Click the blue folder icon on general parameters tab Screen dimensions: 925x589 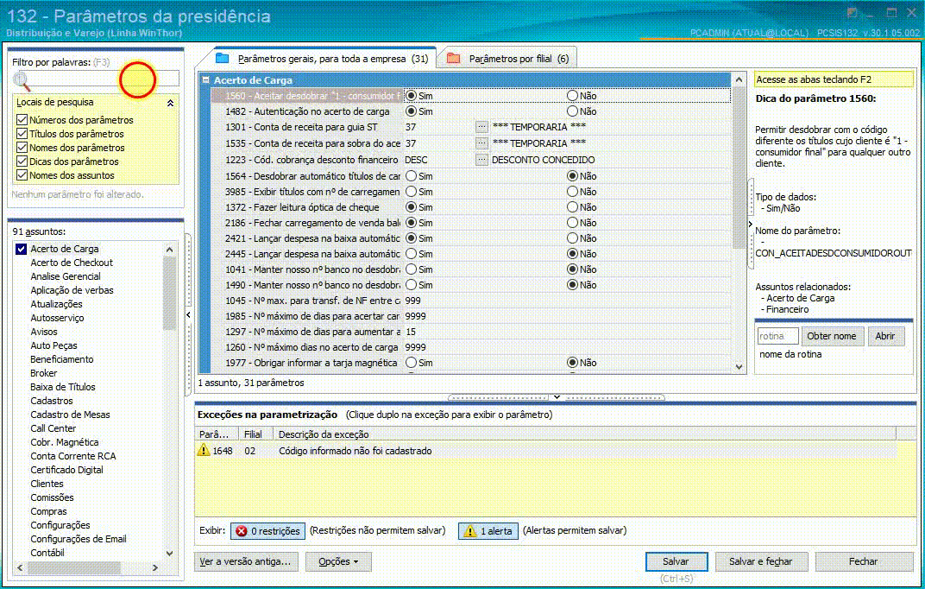222,59
